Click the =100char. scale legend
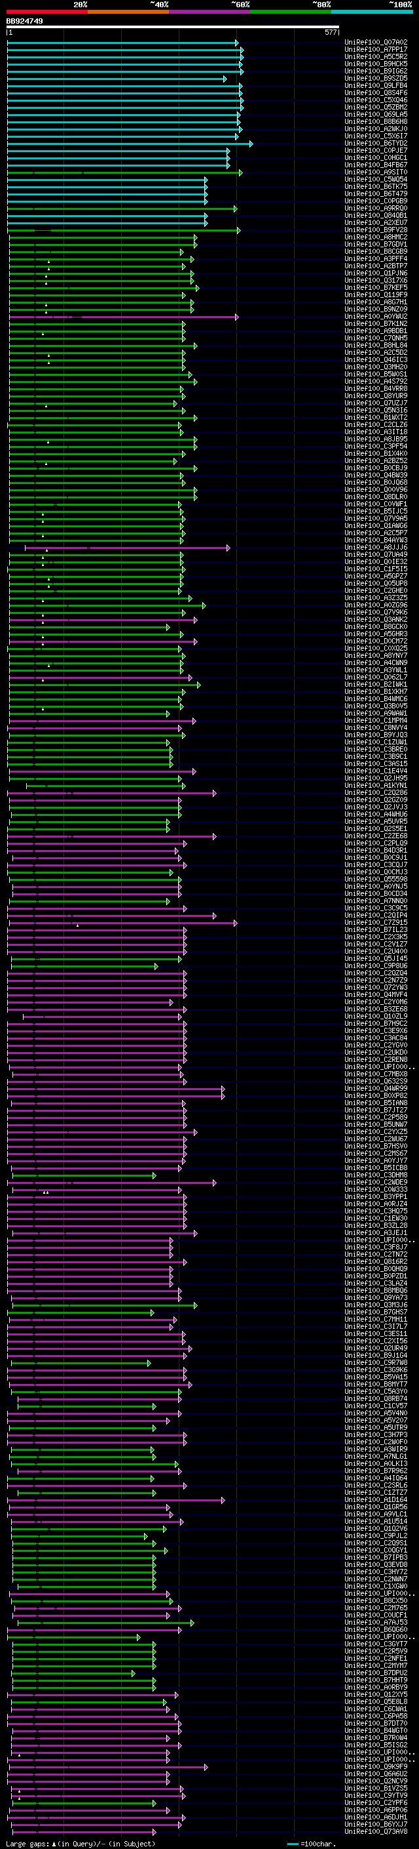 (311, 1843)
